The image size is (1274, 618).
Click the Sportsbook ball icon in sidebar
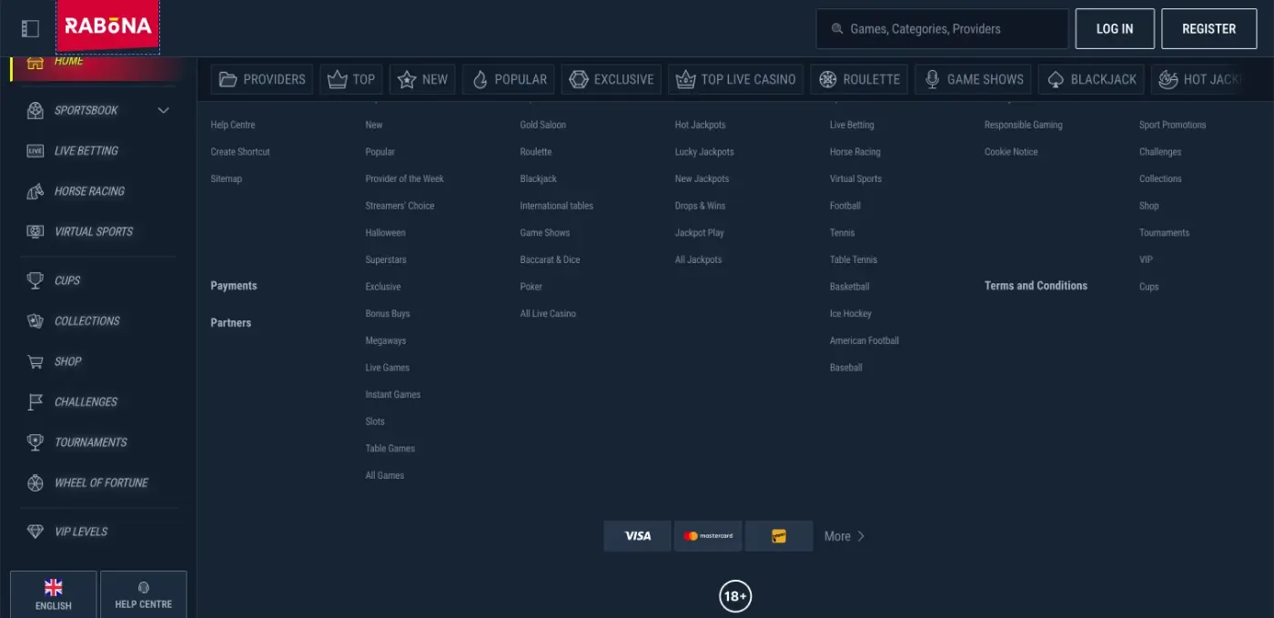(x=35, y=111)
